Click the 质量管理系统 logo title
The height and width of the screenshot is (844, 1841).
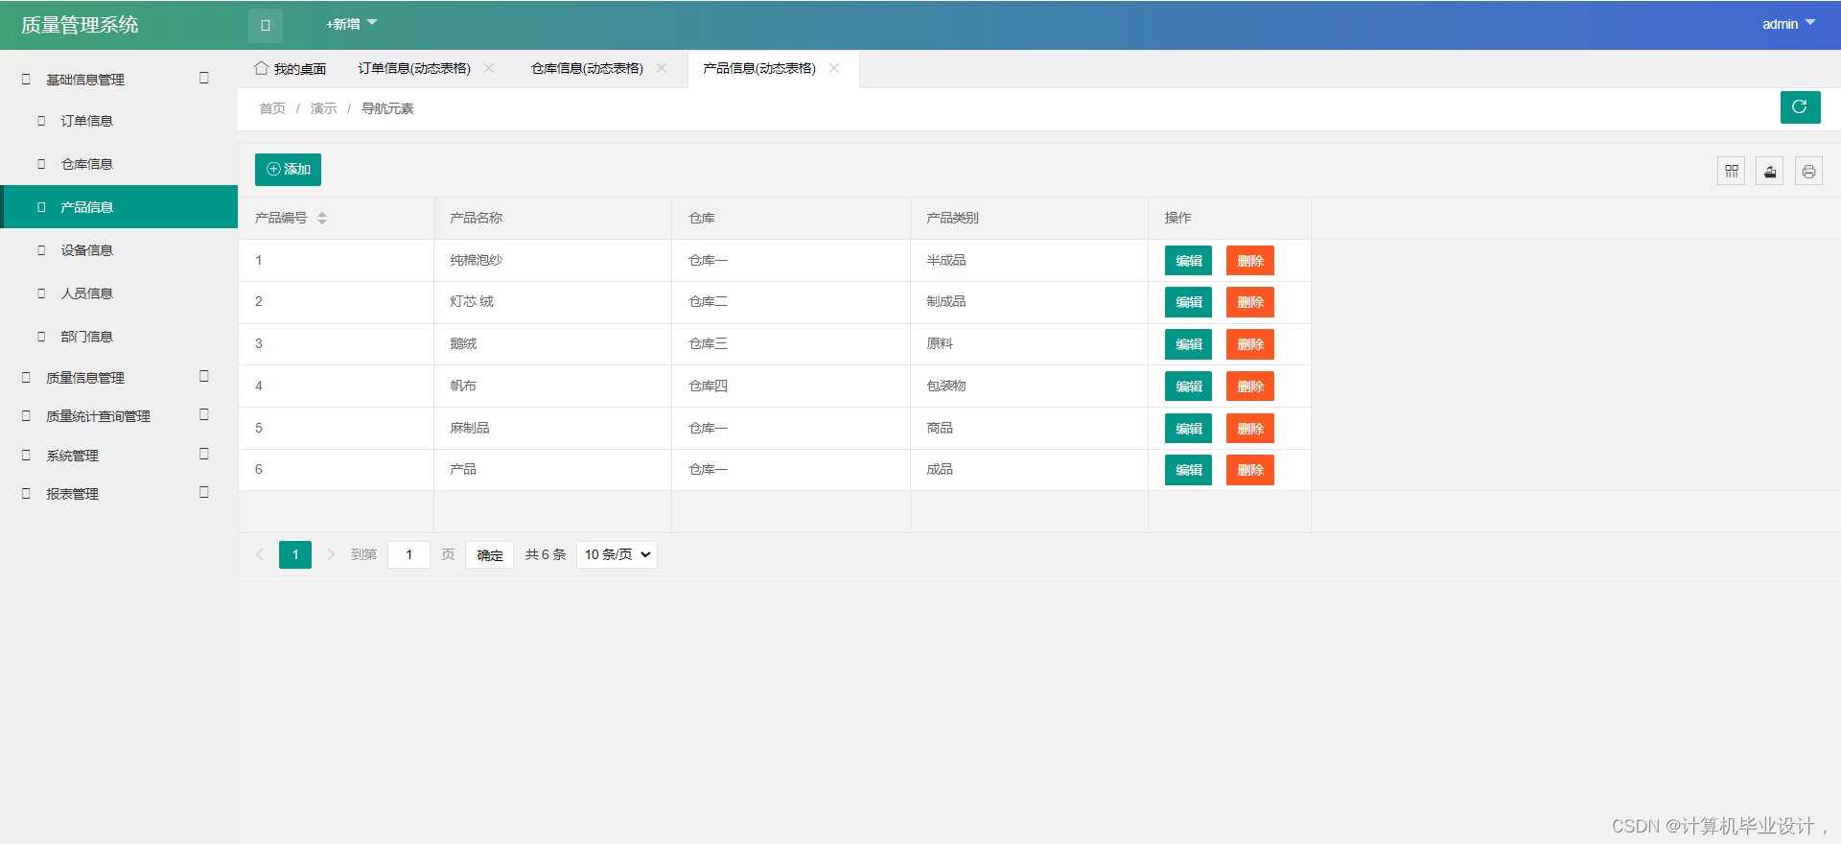click(x=80, y=25)
